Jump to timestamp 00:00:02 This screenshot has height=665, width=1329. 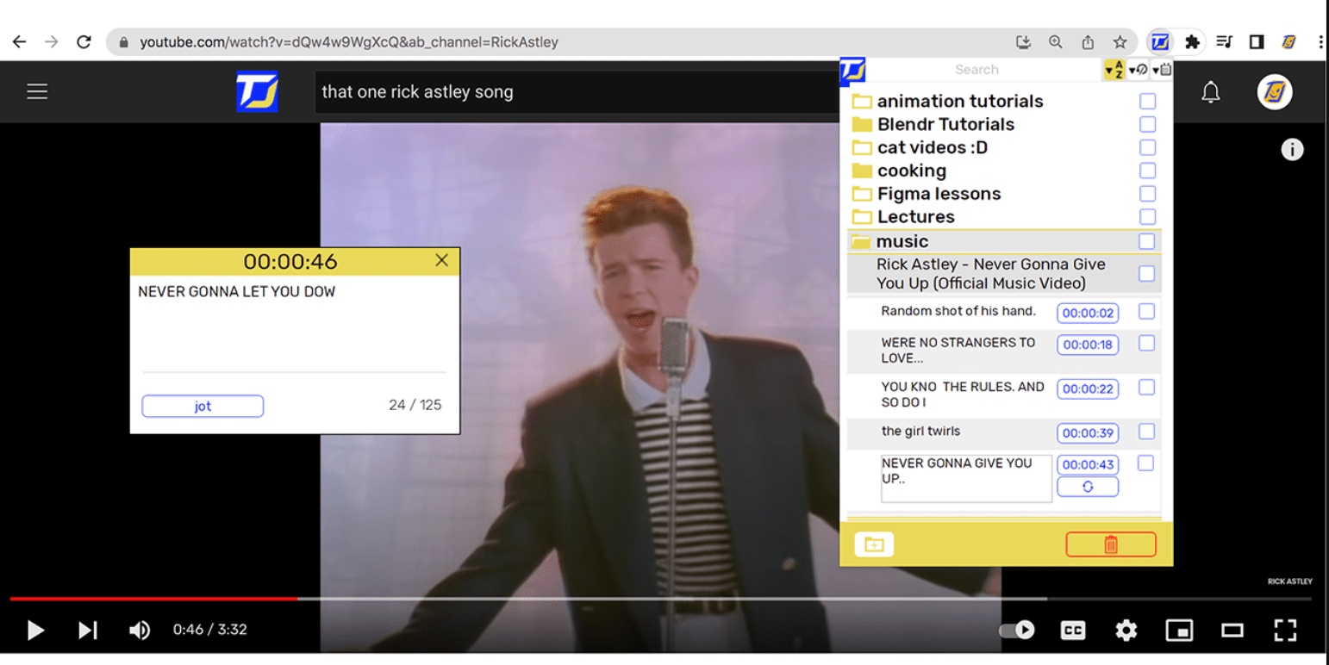pyautogui.click(x=1088, y=314)
